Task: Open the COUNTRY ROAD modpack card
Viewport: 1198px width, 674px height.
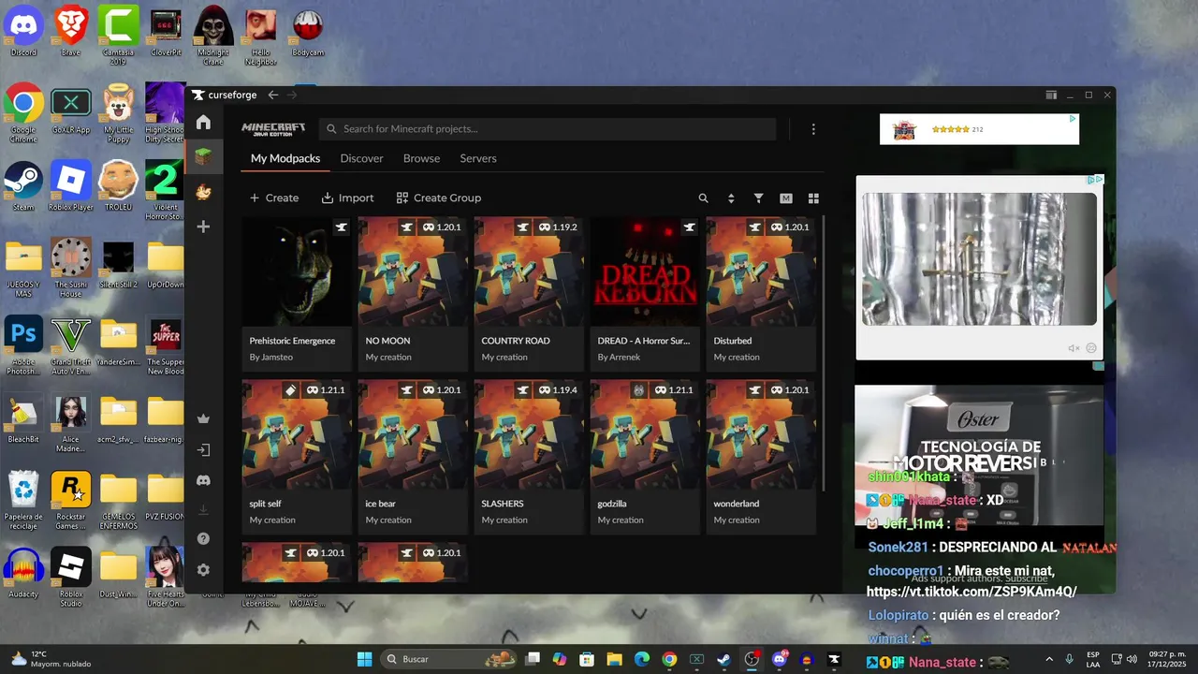Action: coord(529,294)
